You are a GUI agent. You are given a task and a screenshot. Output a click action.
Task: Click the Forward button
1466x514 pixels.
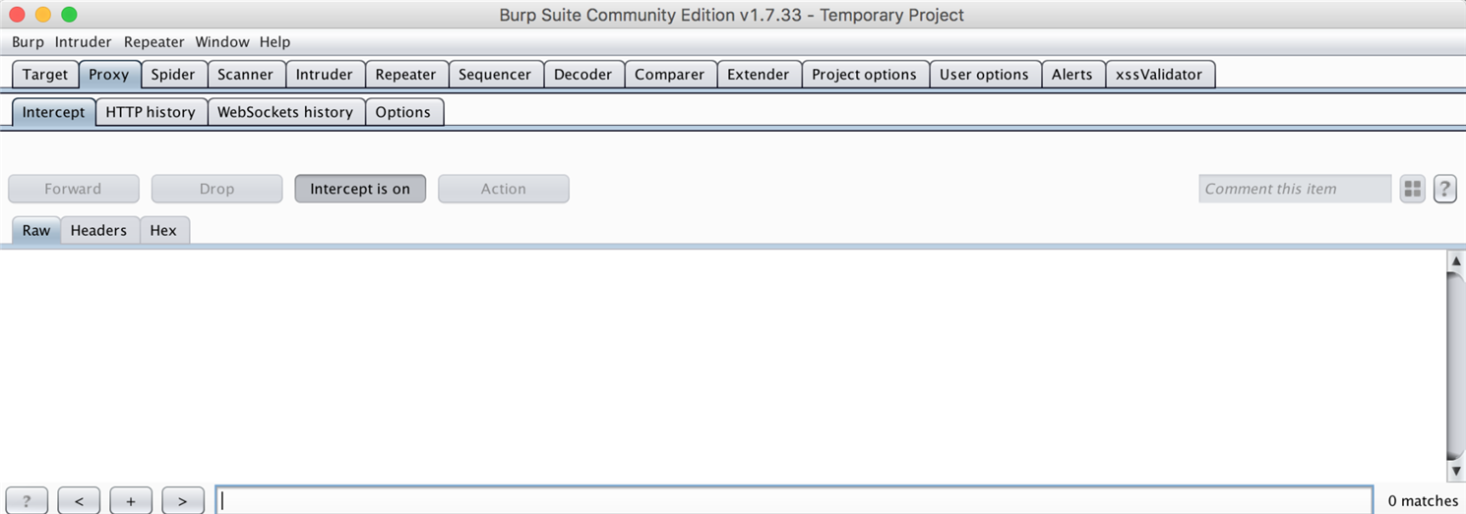(73, 189)
